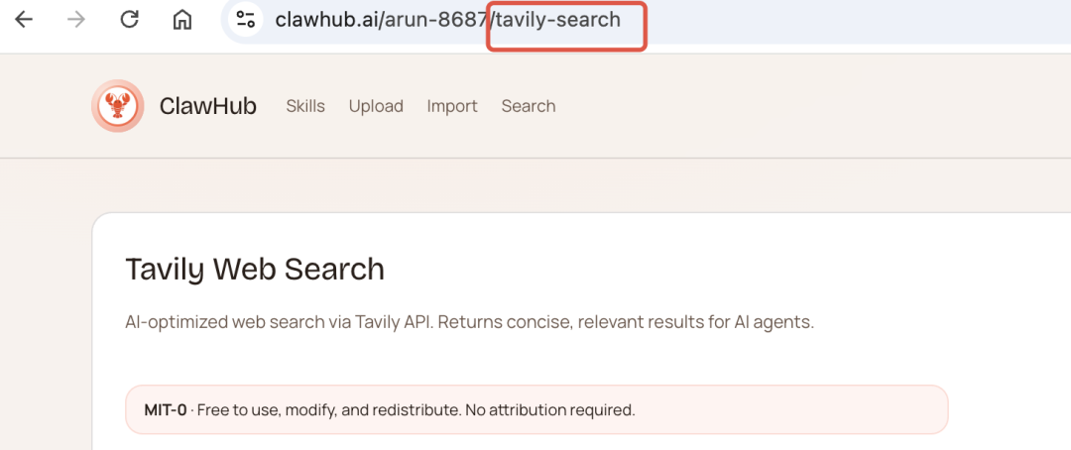
Task: Click the AI-optimized web search description text
Action: click(x=469, y=322)
